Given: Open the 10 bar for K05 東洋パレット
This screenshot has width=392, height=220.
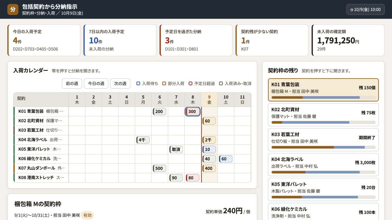Looking at the screenshot, I should click(209, 149).
